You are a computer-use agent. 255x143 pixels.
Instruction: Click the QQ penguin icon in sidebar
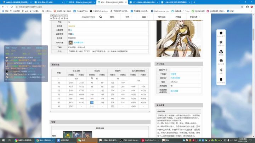[221, 79]
